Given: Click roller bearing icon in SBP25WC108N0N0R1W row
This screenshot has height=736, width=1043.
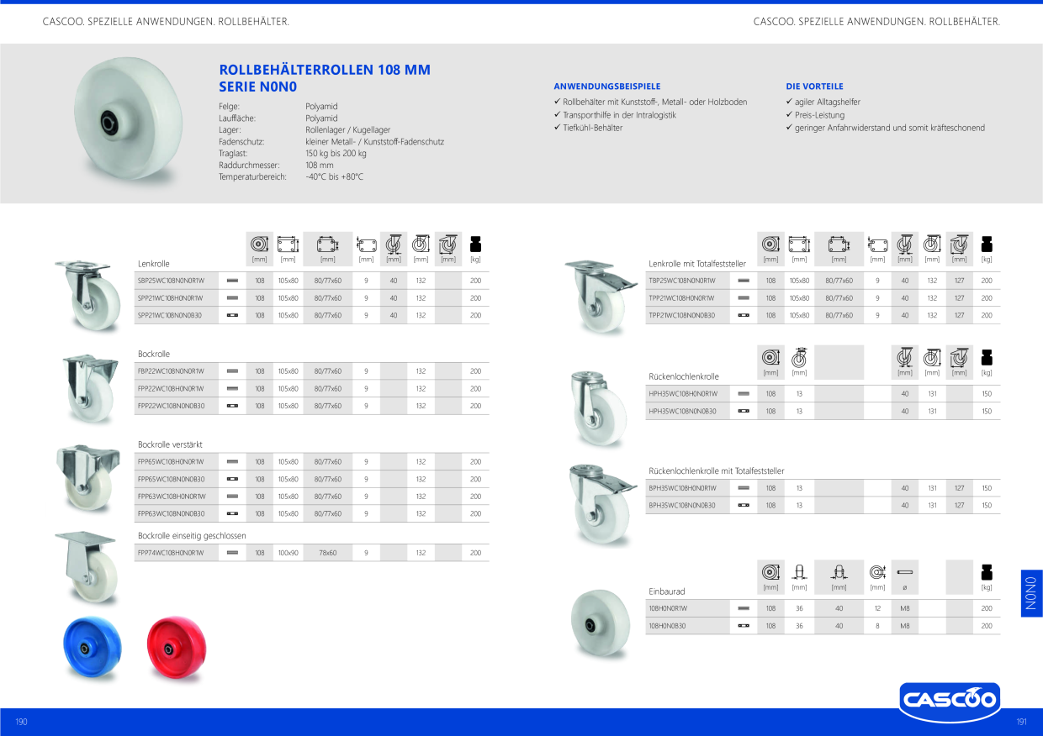Looking at the screenshot, I should 233,281.
